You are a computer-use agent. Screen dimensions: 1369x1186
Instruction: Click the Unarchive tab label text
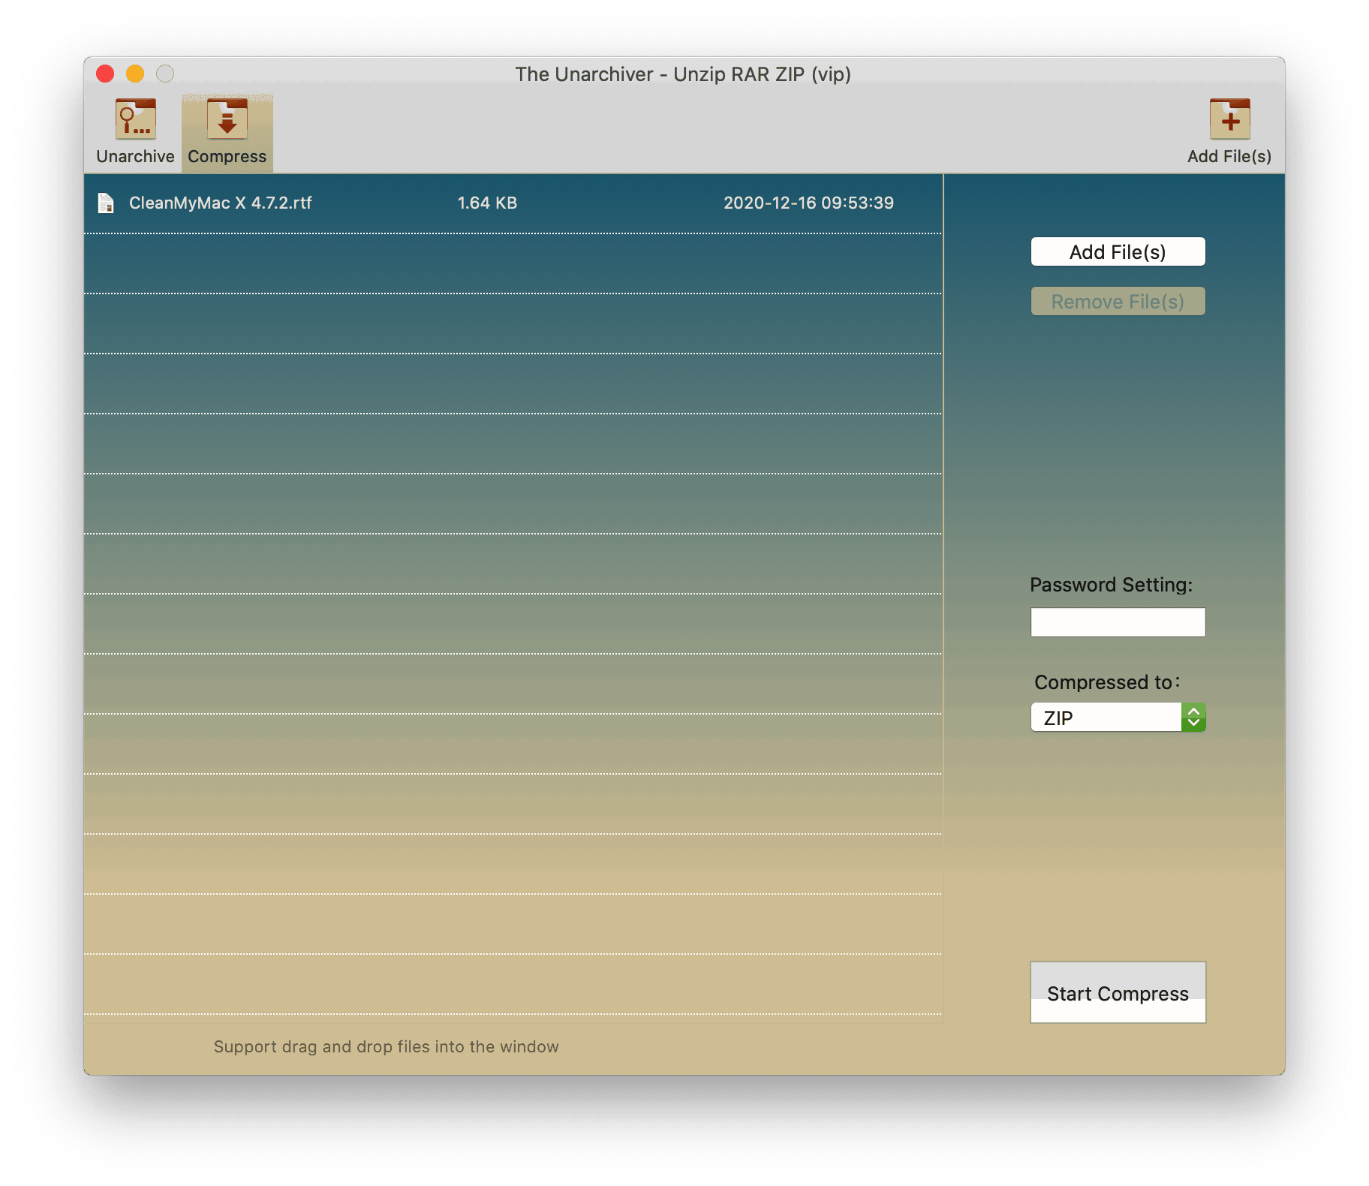pyautogui.click(x=135, y=157)
